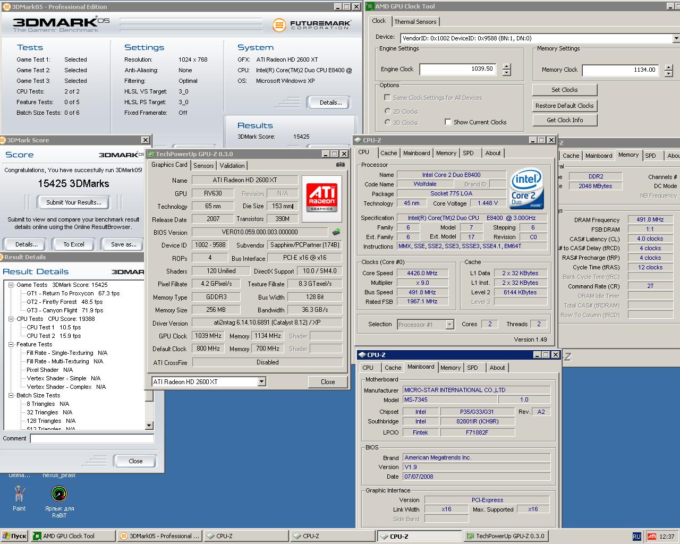Click the BIOS save chip icon in GPU-Z
Screen dimensions: 680x544
pos(336,232)
